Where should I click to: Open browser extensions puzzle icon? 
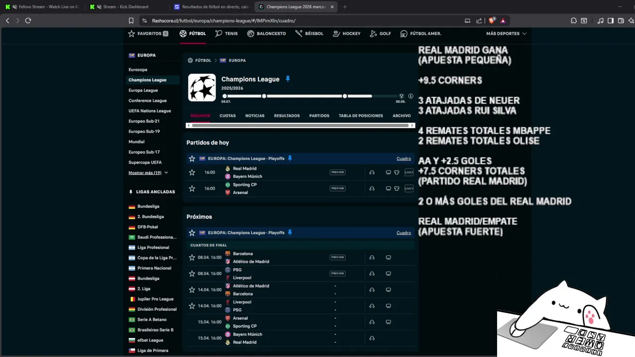click(x=573, y=20)
